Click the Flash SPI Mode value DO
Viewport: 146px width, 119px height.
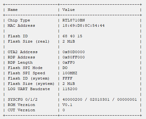[65, 68]
